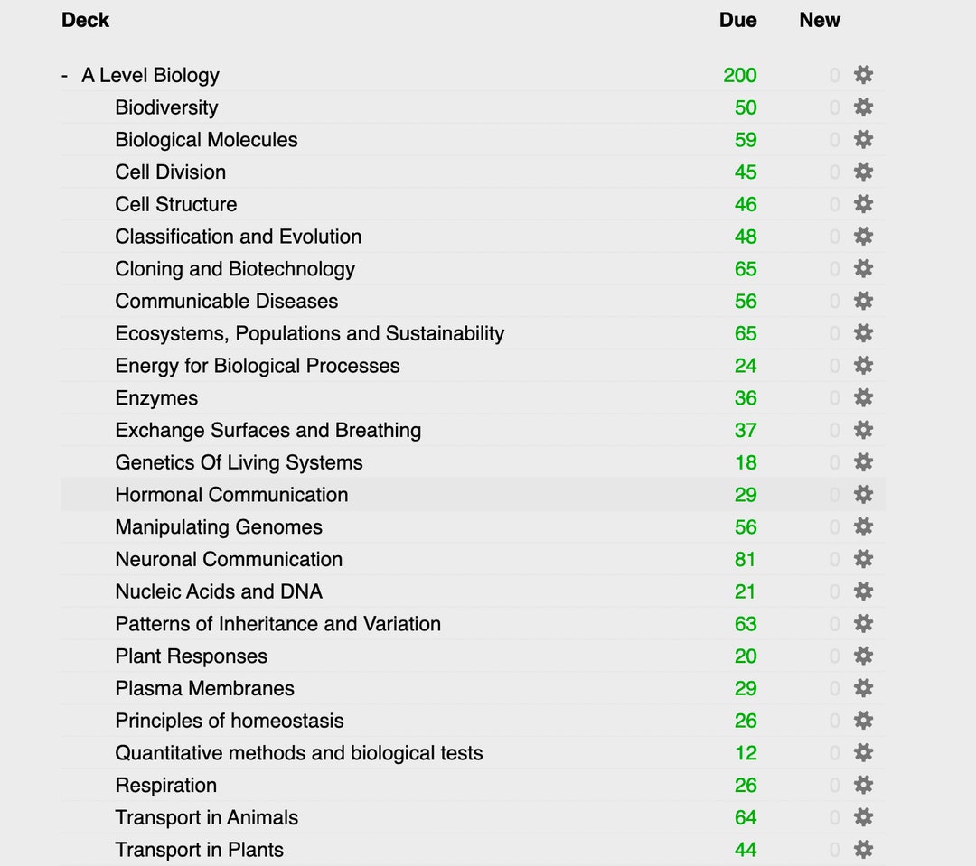
Task: Select the Genetics Of Living Systems deck
Action: point(239,462)
